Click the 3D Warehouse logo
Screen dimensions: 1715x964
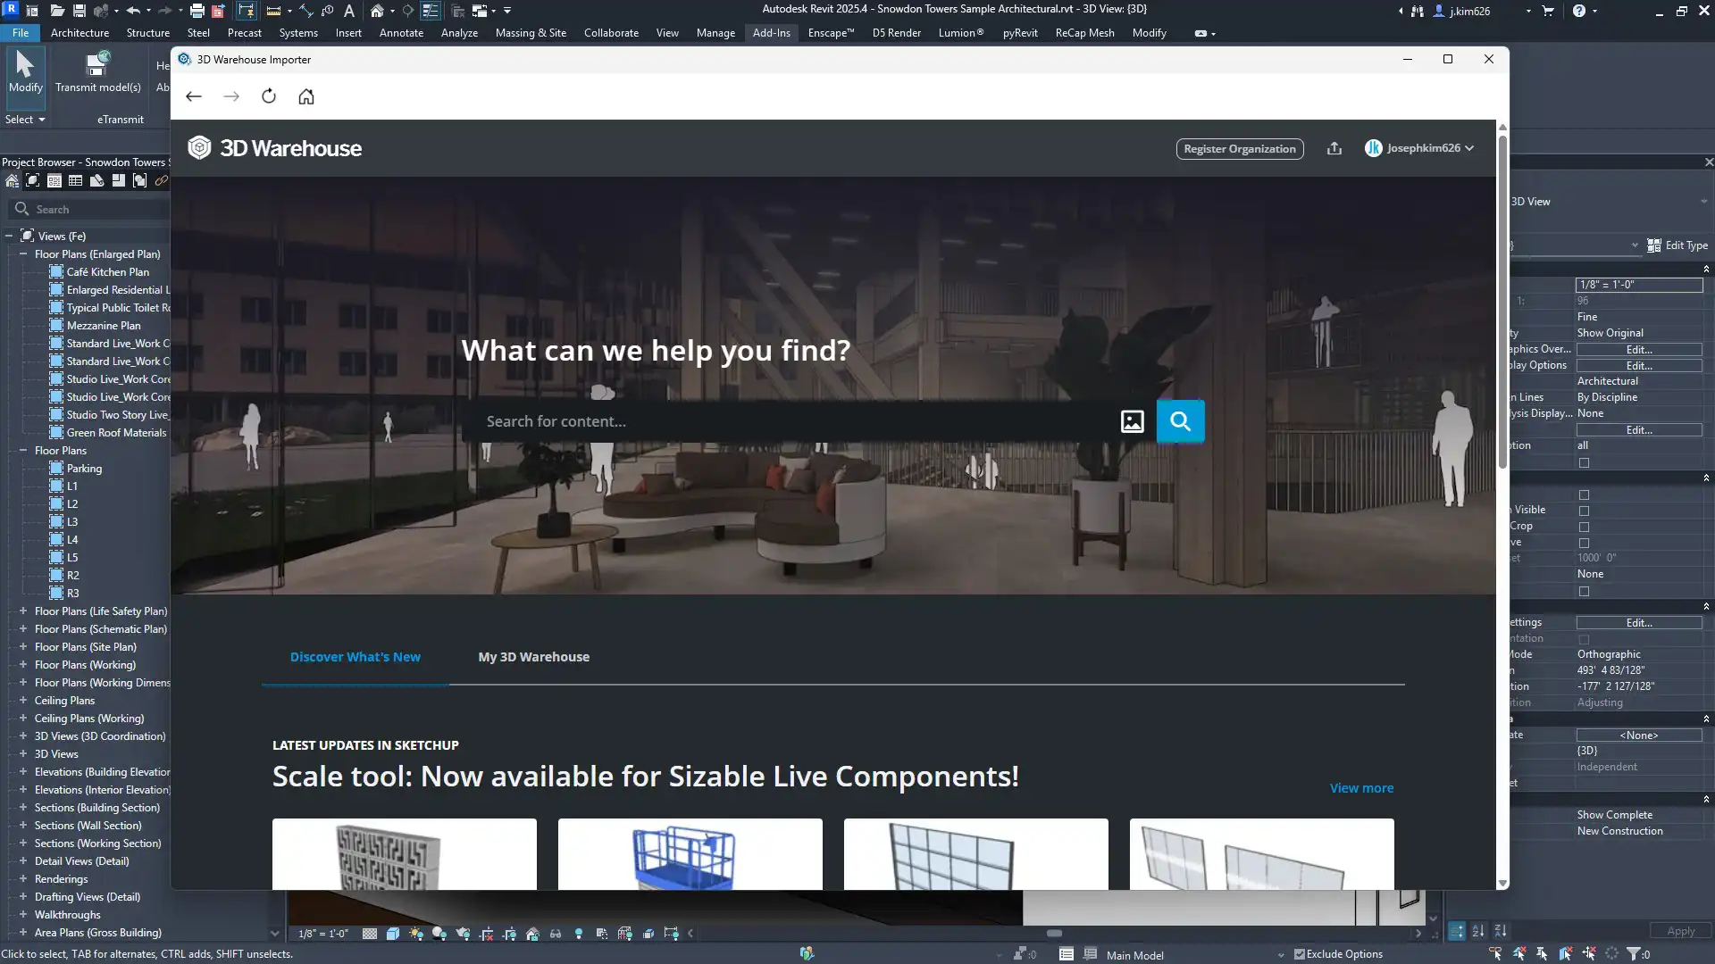pyautogui.click(x=274, y=148)
